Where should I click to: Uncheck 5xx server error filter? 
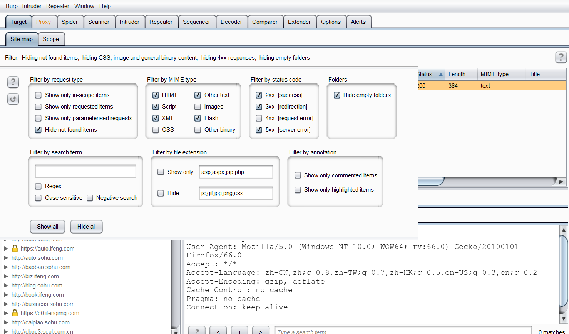click(259, 130)
